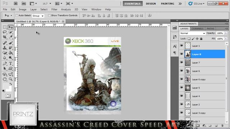Reset default foreground and background colors

4,91
